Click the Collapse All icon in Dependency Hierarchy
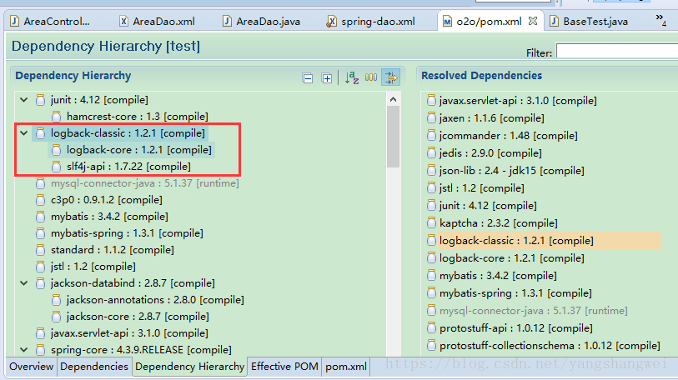678x380 pixels. 308,78
